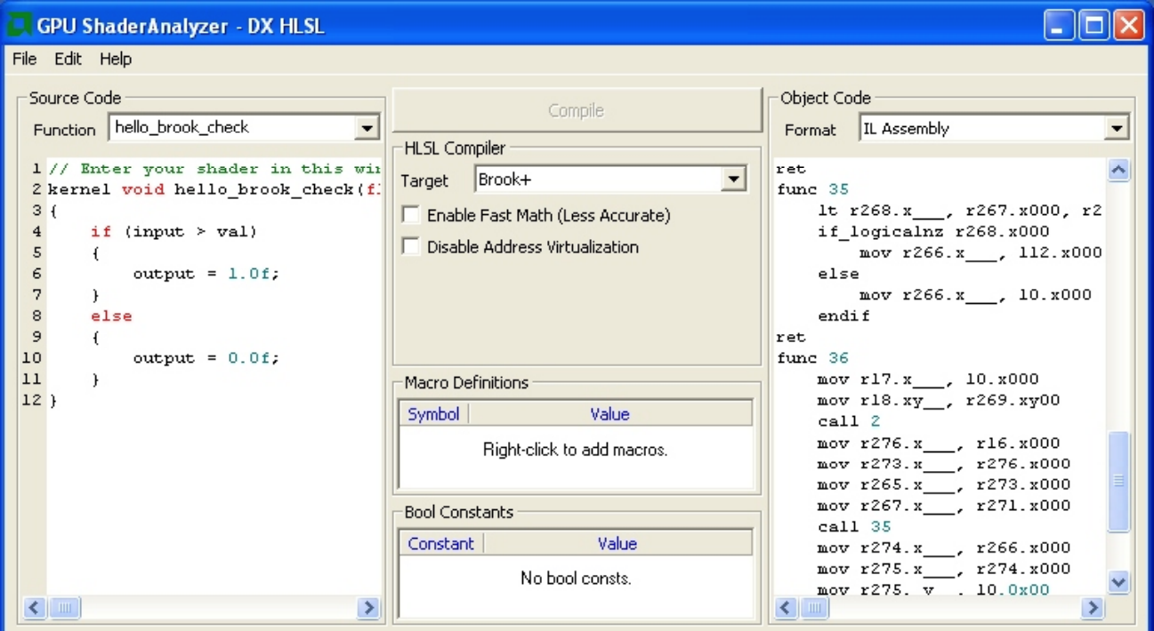Screen dimensions: 1154x631
Task: Click object code scroll up arrow
Action: (x=1118, y=171)
